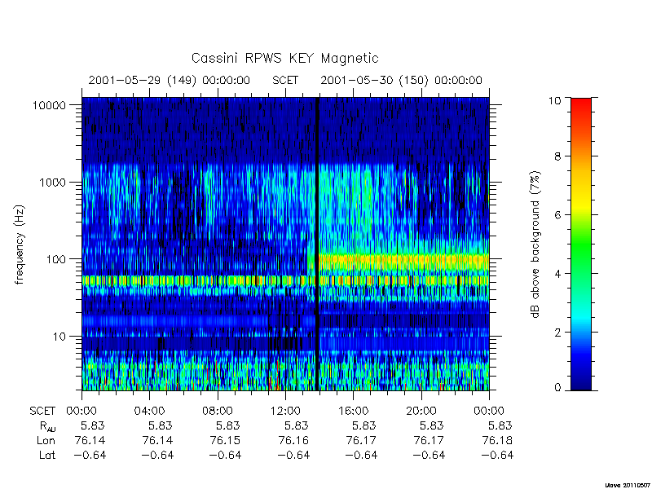This screenshot has height=489, width=652.
Task: Click the SCET row label beside the time ticks
Action: pyautogui.click(x=42, y=412)
